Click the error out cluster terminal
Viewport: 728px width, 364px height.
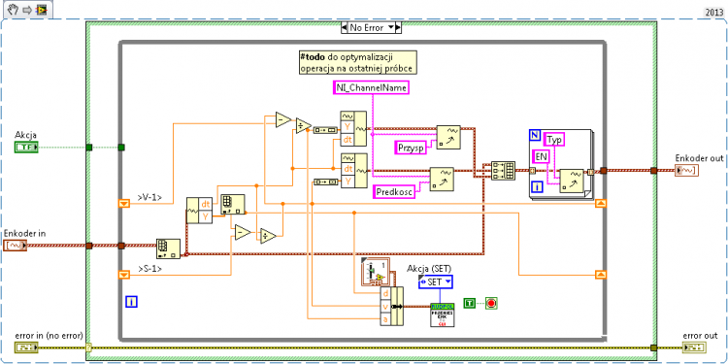(x=694, y=347)
